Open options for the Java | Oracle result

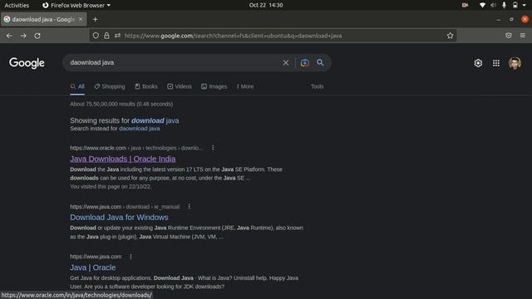pyautogui.click(x=131, y=257)
